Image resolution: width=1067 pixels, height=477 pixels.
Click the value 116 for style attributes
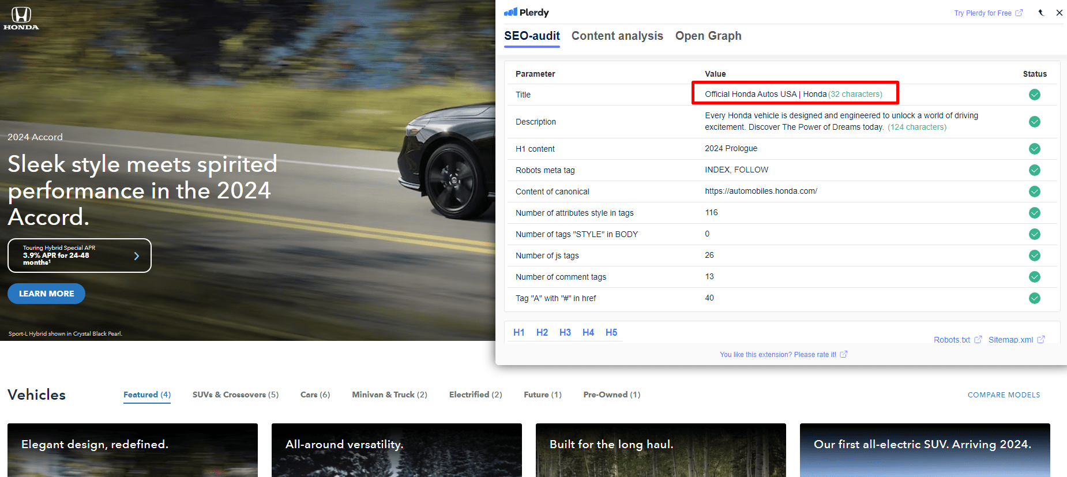[711, 212]
